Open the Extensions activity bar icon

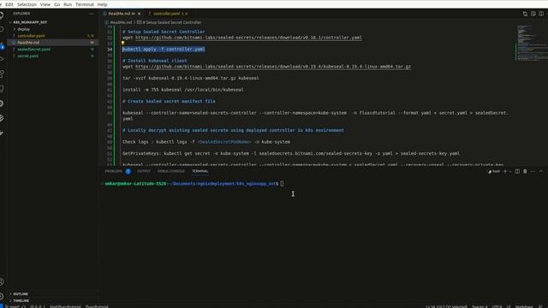point(2,74)
